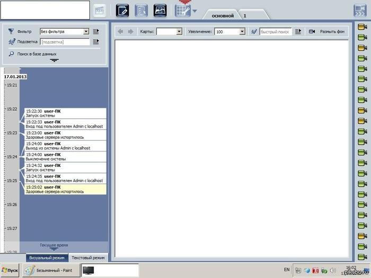This screenshot has width=371, height=278.
Task: Open the Фильтр dropdown showing Без фильтра
Action: 64,32
